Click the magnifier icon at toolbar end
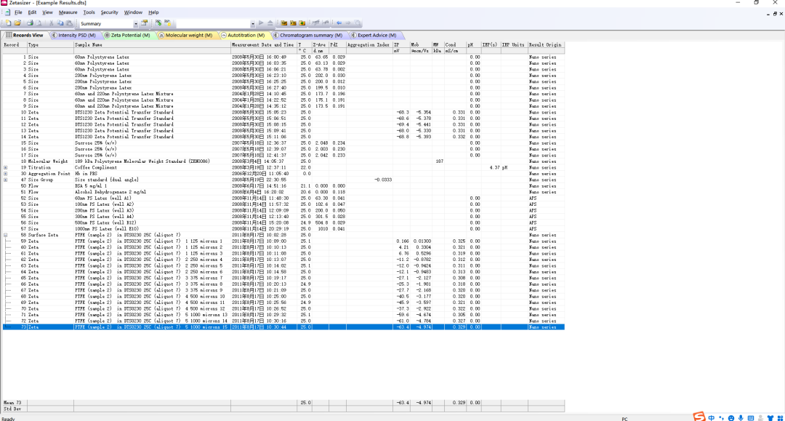The width and height of the screenshot is (785, 421). [357, 23]
